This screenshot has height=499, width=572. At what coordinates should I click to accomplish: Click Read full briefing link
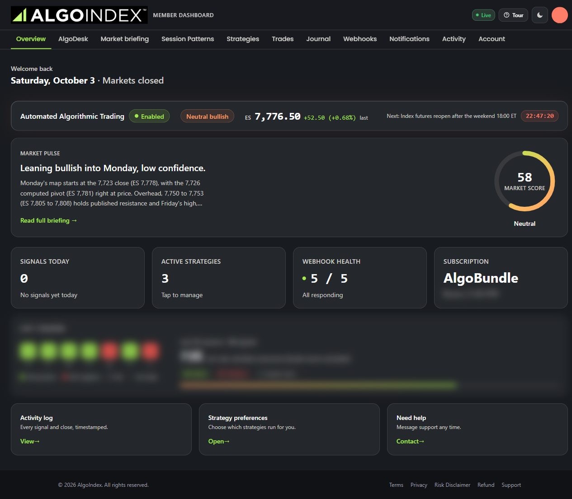click(x=49, y=220)
